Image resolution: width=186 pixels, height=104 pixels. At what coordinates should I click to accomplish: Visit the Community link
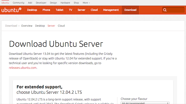pyautogui.click(x=19, y=3)
